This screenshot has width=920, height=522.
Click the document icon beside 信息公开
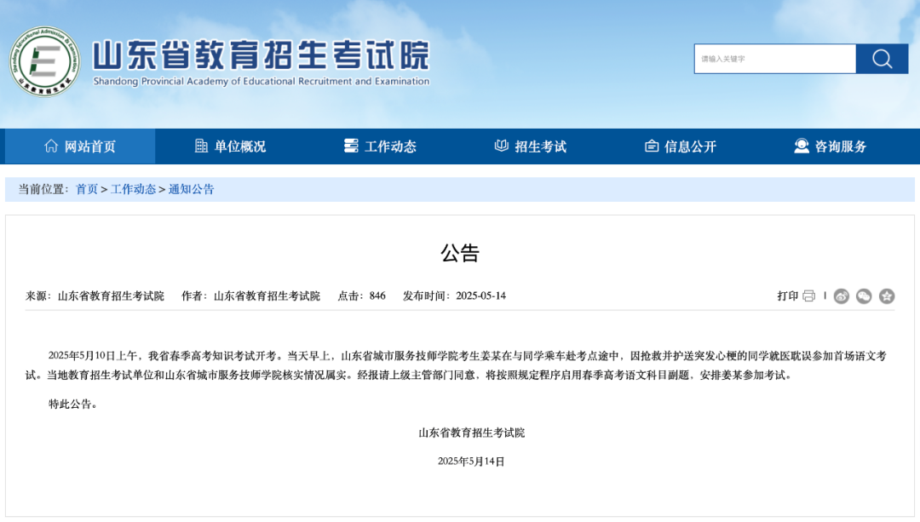pyautogui.click(x=650, y=146)
